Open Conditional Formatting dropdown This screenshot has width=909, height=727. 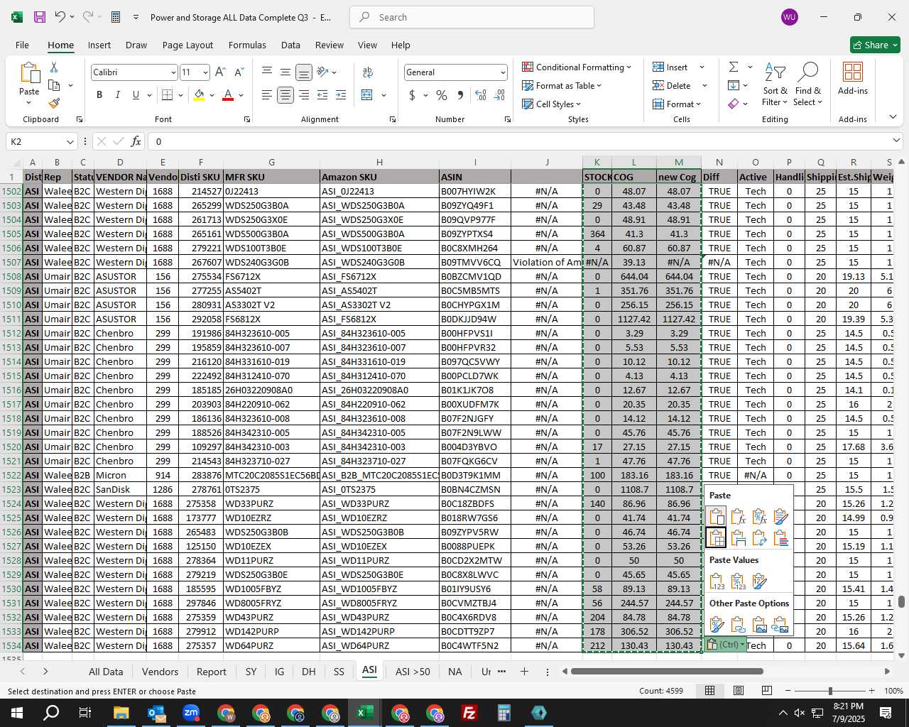coord(577,67)
